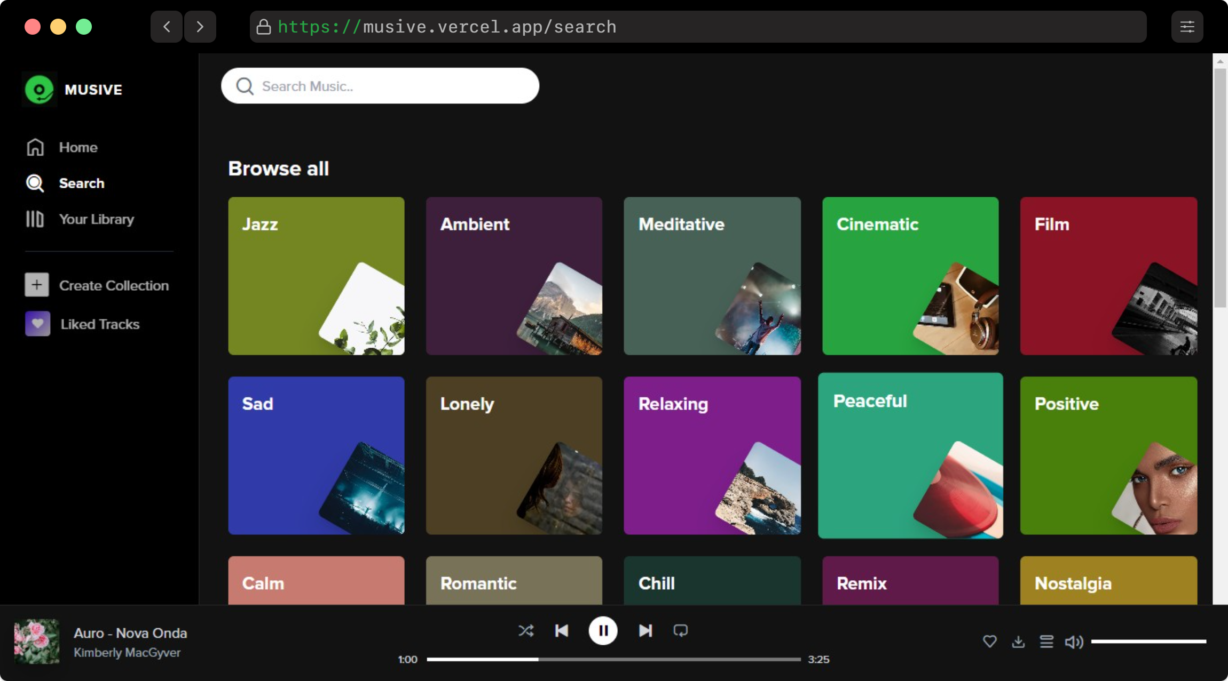Mute the volume speaker icon
This screenshot has width=1228, height=681.
(x=1074, y=642)
